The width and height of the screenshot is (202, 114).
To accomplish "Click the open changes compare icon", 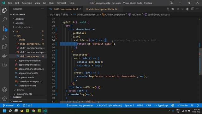I will pos(168,9).
